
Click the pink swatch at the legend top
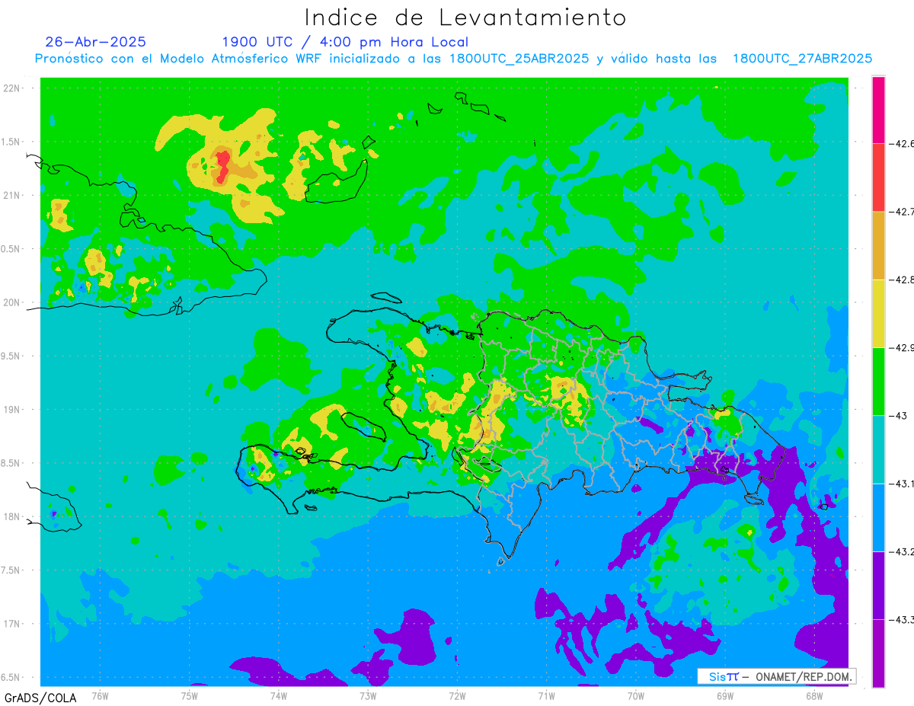[x=878, y=110]
